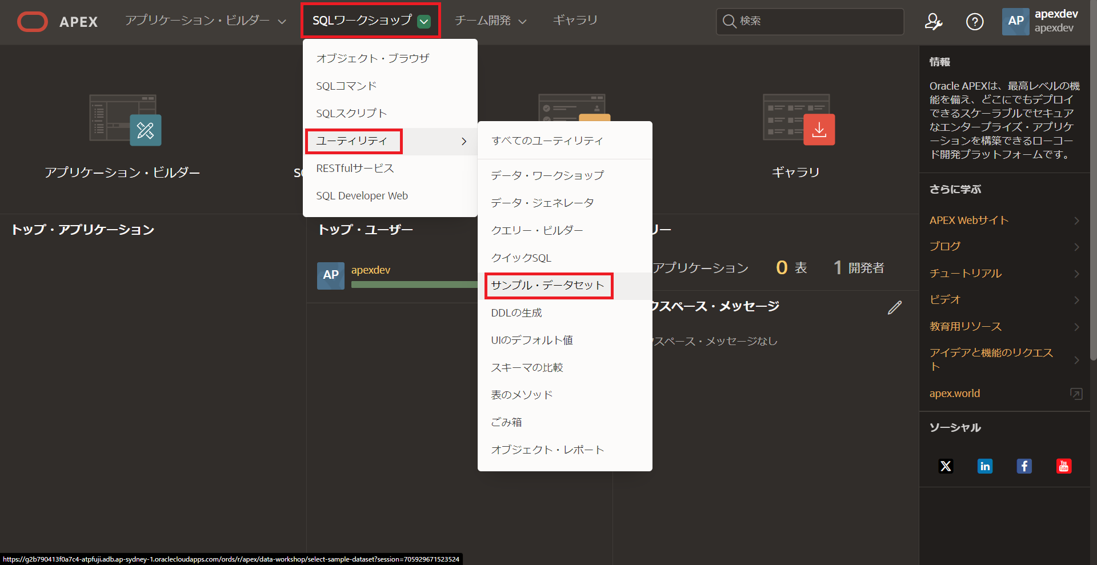Select オブジェクト・ブラウザ from the menu
Viewport: 1097px width, 565px height.
click(x=390, y=58)
